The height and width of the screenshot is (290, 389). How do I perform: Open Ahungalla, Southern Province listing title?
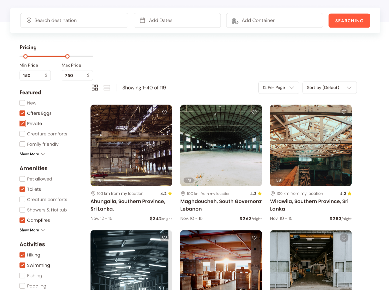coord(128,205)
